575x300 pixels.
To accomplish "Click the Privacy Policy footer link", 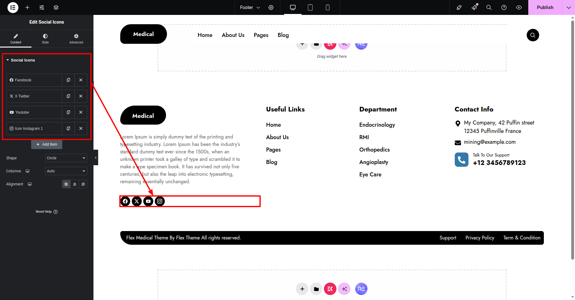I will click(480, 238).
